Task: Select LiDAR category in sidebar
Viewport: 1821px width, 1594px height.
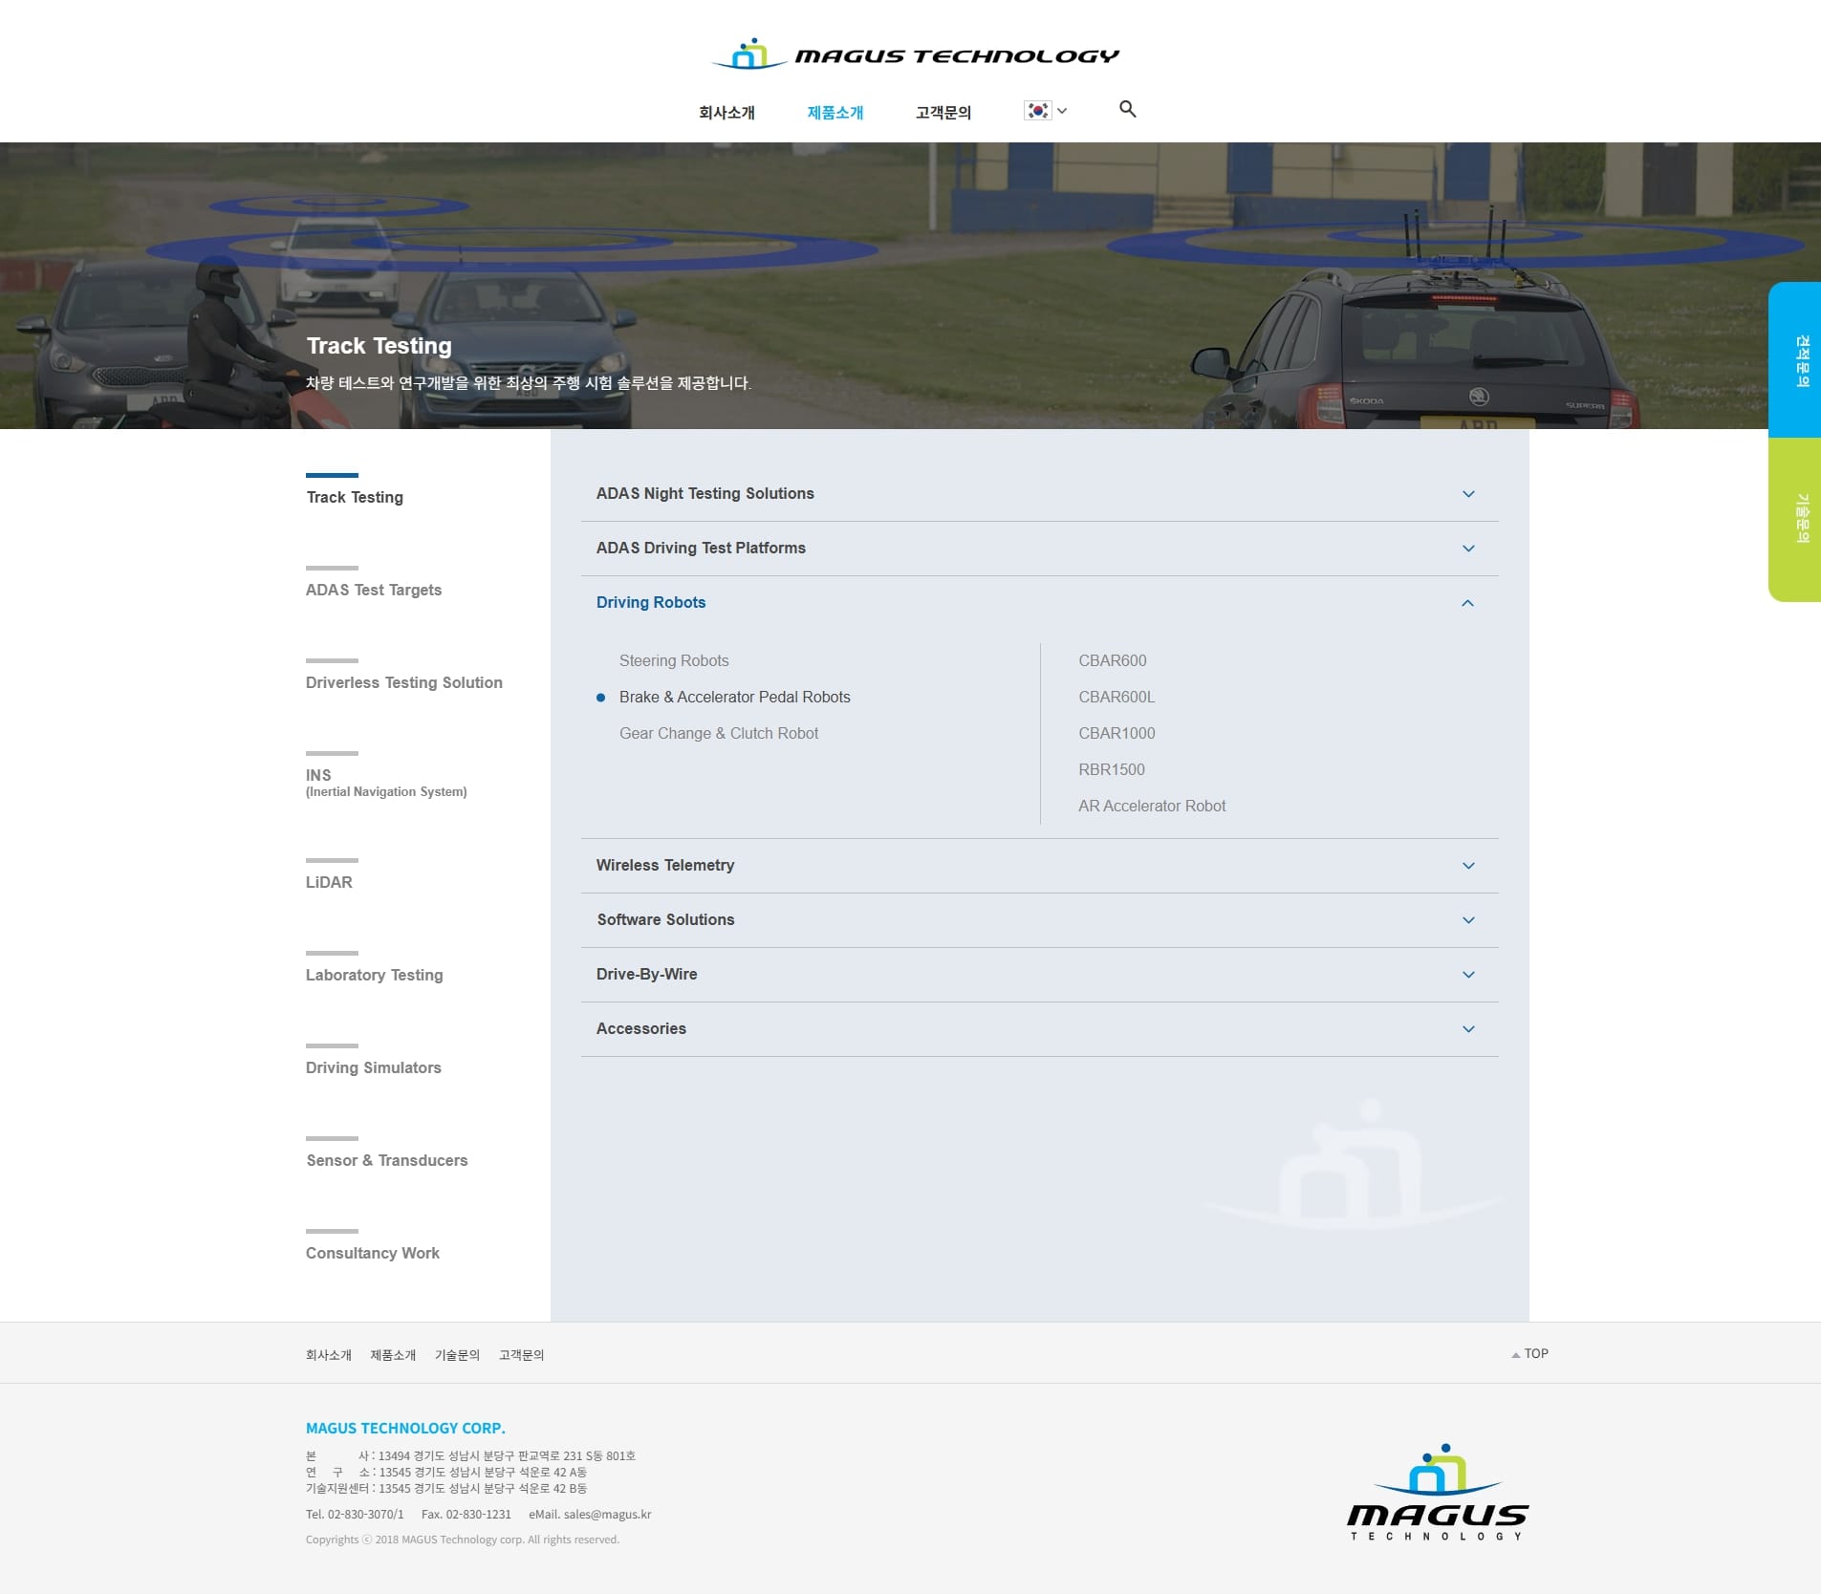Action: pyautogui.click(x=329, y=883)
